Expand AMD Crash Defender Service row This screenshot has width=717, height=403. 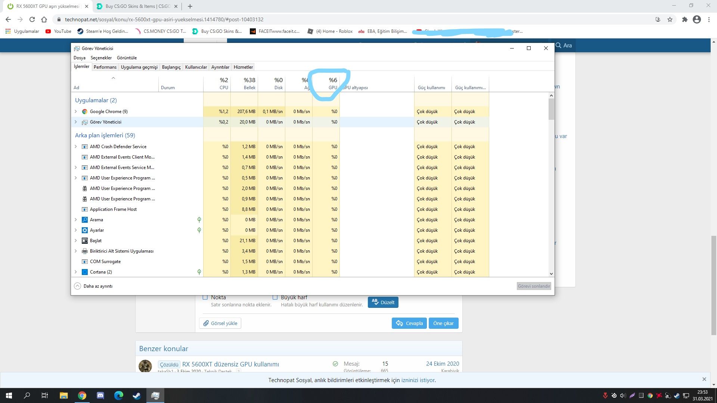(76, 147)
